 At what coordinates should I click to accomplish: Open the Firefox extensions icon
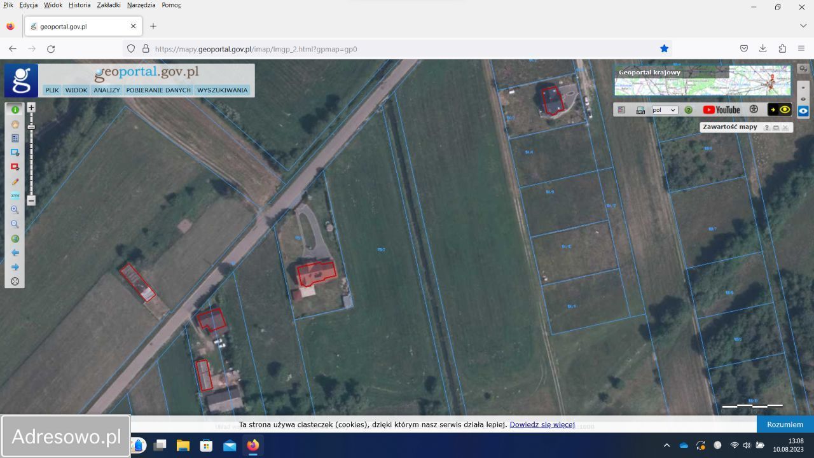click(782, 48)
